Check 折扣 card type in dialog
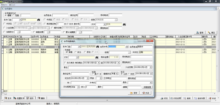220x105 pixels. 85,52
